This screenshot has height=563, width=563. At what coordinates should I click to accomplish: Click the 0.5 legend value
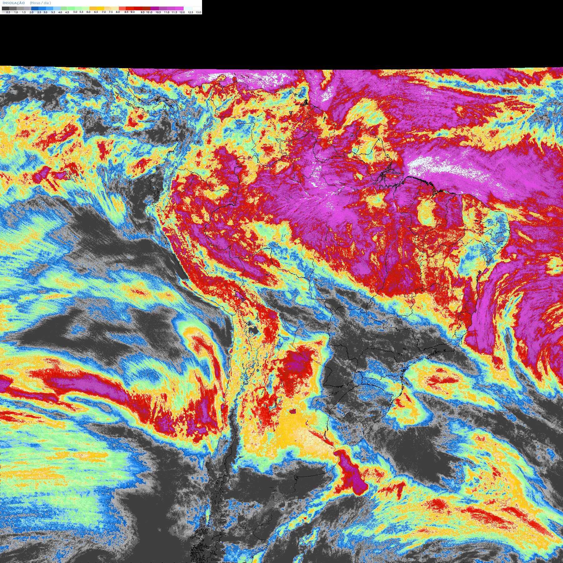point(8,12)
